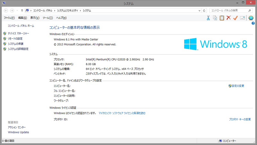The height and width of the screenshot is (145, 257).
Task: Close the システム window
Action: click(251, 3)
